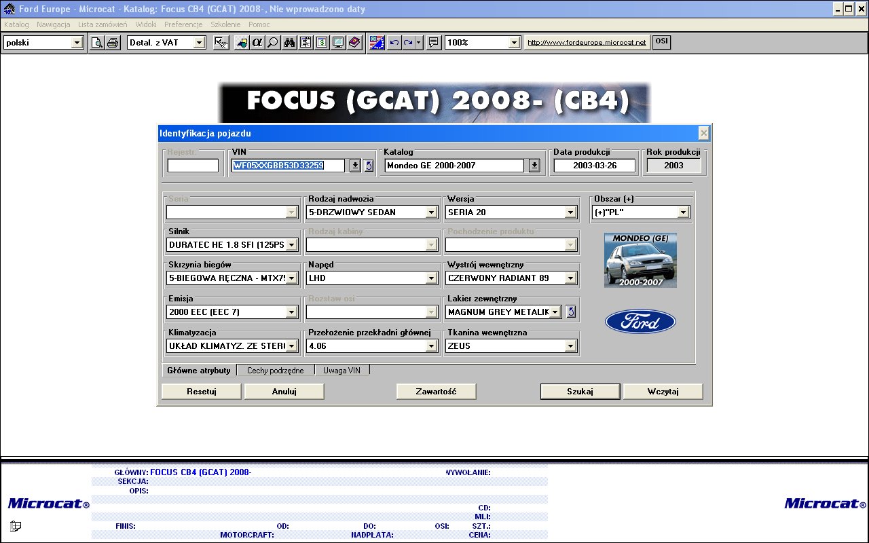The image size is (869, 543).
Task: Open the Przełożenie przekładni głównej dropdown
Action: point(431,346)
